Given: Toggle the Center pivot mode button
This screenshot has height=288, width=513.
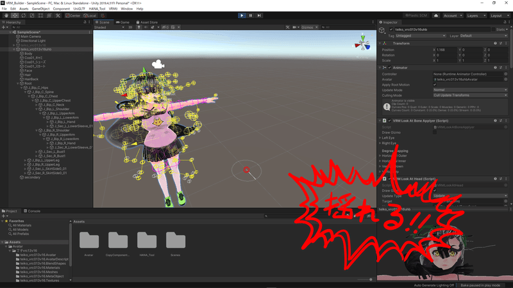Looking at the screenshot, I should (72, 15).
